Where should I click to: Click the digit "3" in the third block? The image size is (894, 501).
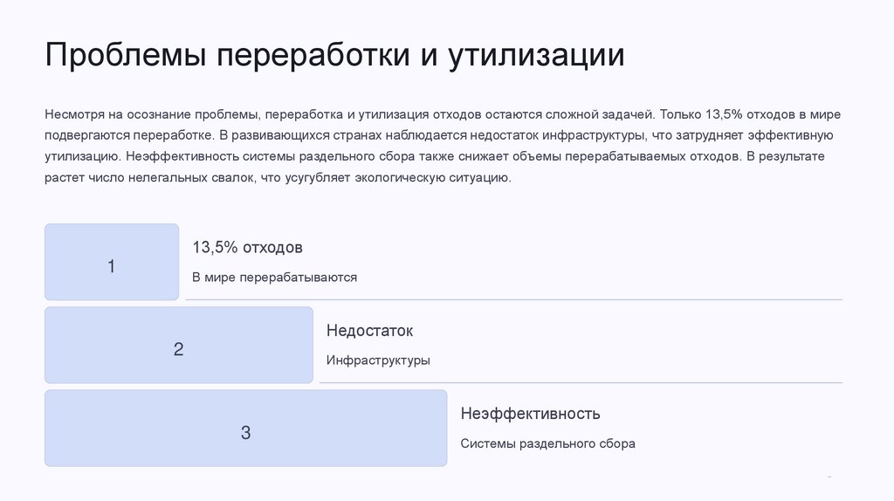click(245, 432)
